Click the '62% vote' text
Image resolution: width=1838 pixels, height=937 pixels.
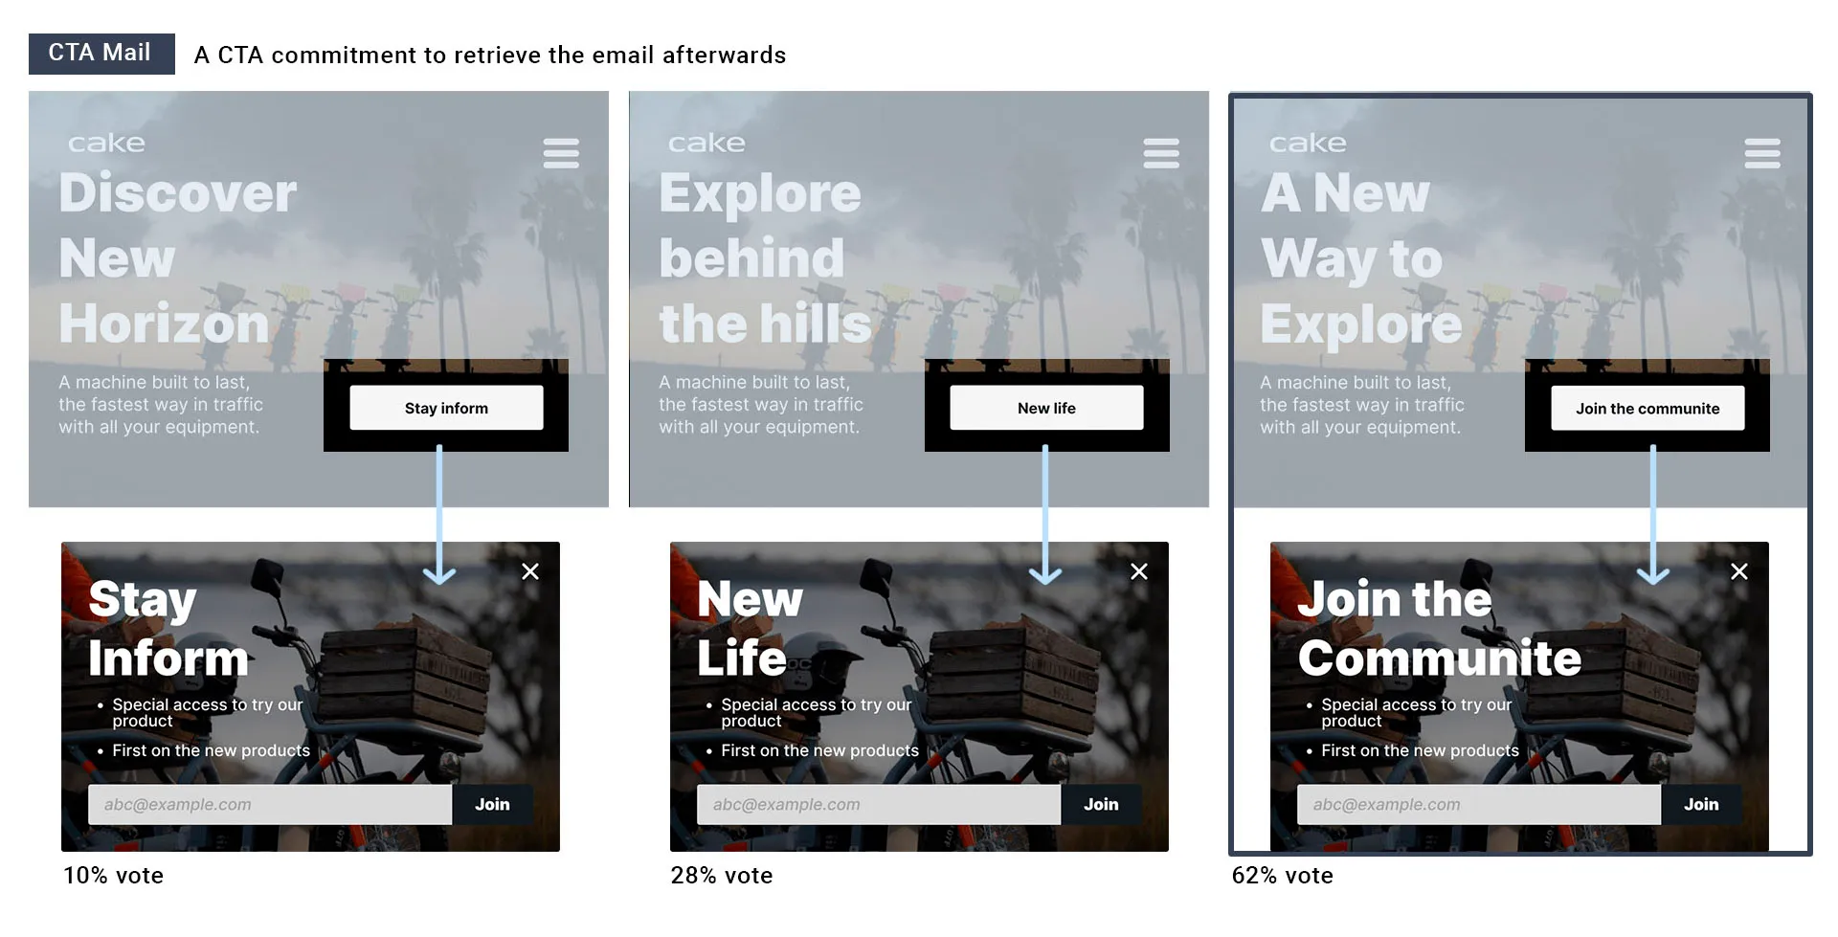click(1283, 876)
